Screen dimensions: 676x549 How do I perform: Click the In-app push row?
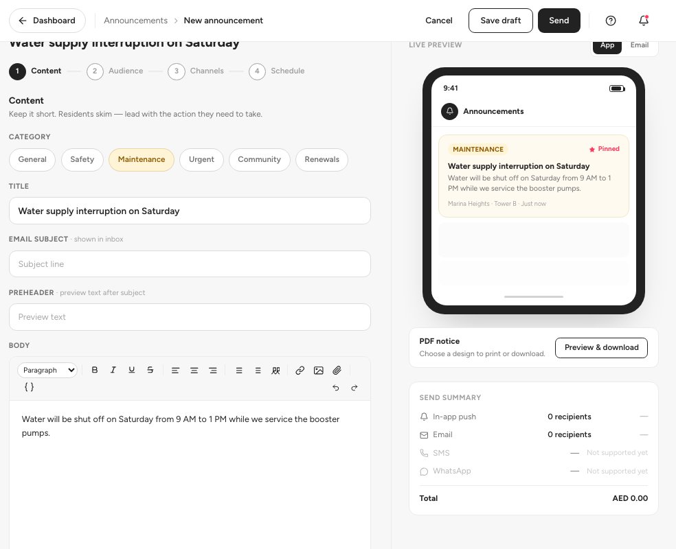(x=534, y=417)
